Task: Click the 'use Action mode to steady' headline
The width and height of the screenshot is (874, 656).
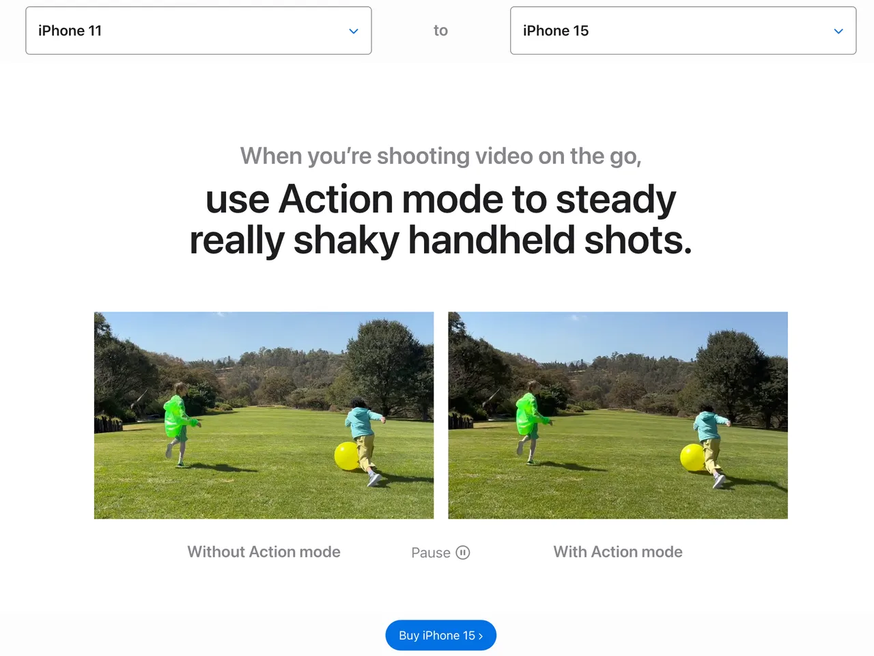Action: point(441,199)
